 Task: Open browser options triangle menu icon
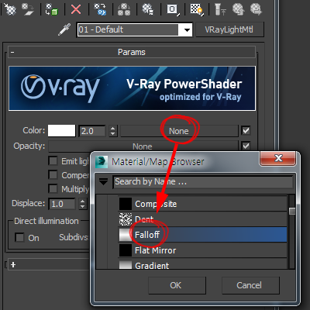click(x=103, y=182)
